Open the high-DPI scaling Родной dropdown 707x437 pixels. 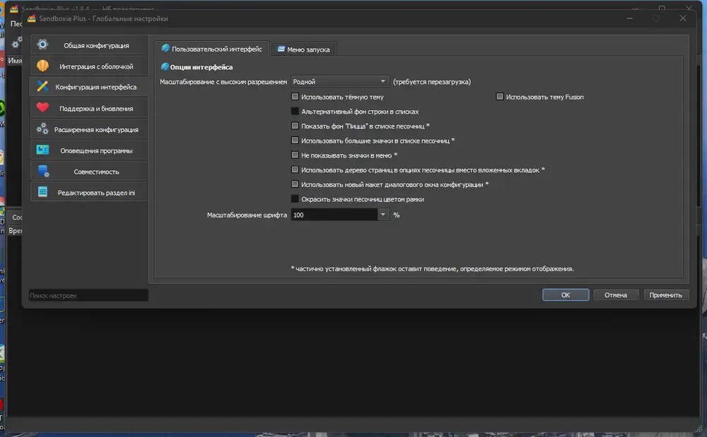pyautogui.click(x=339, y=81)
